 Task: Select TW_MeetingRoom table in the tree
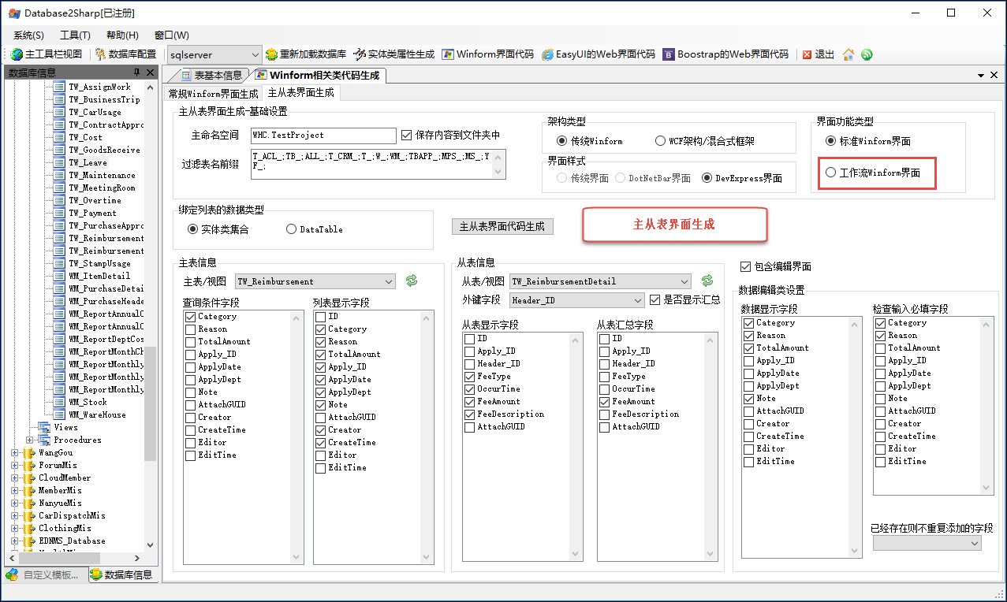coord(102,188)
